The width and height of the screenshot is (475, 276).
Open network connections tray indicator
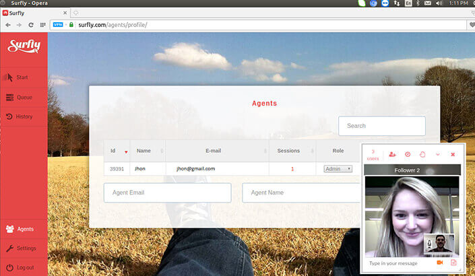(397, 3)
